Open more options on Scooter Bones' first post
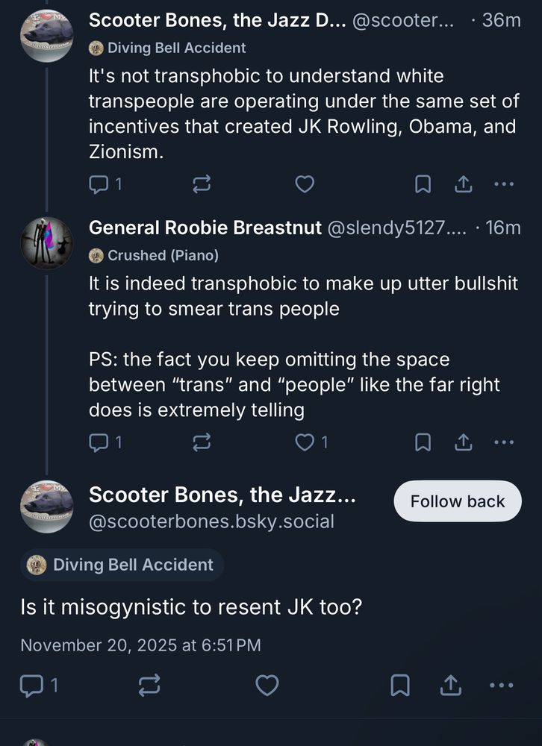Viewport: 542px width, 746px height. 505,184
